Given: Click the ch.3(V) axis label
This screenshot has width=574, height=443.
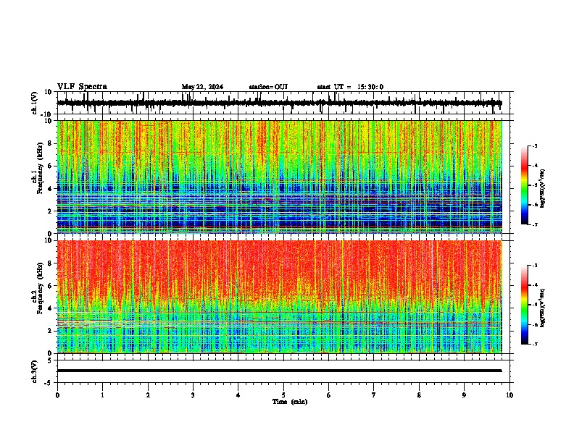Looking at the screenshot, I should [x=35, y=371].
